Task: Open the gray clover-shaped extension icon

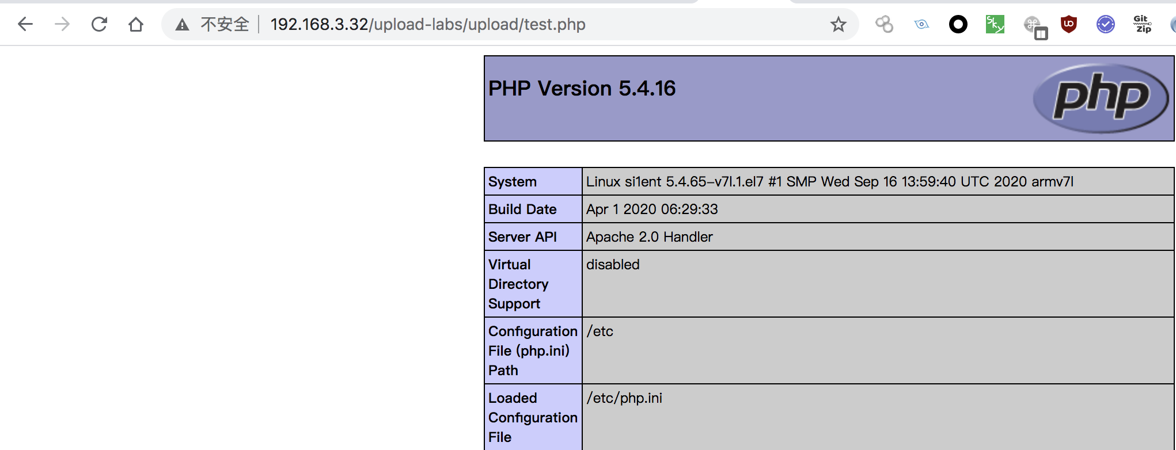Action: coord(884,24)
